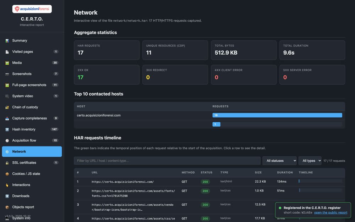Click the Total Bytes 512.9 KB card

pyautogui.click(x=244, y=50)
